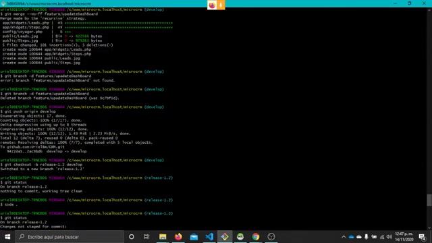
Task: Open the notification Action Center
Action: (x=422, y=237)
